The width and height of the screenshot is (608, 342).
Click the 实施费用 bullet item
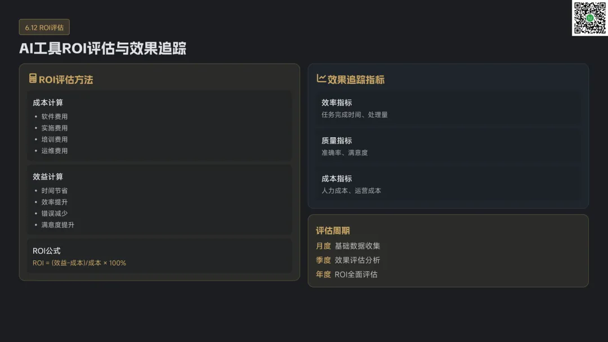(54, 128)
